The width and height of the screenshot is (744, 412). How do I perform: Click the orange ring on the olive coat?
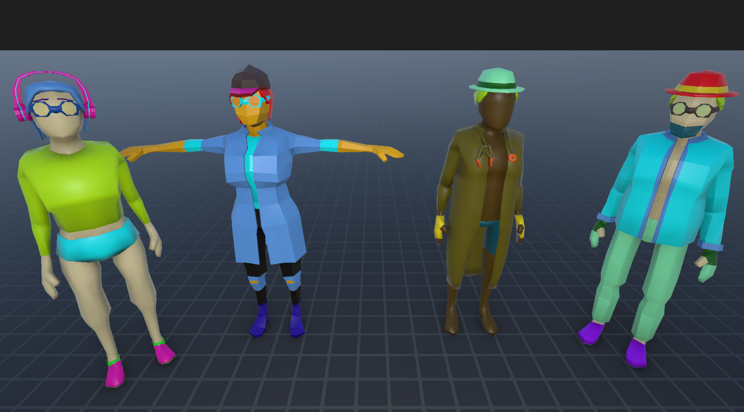click(x=512, y=158)
